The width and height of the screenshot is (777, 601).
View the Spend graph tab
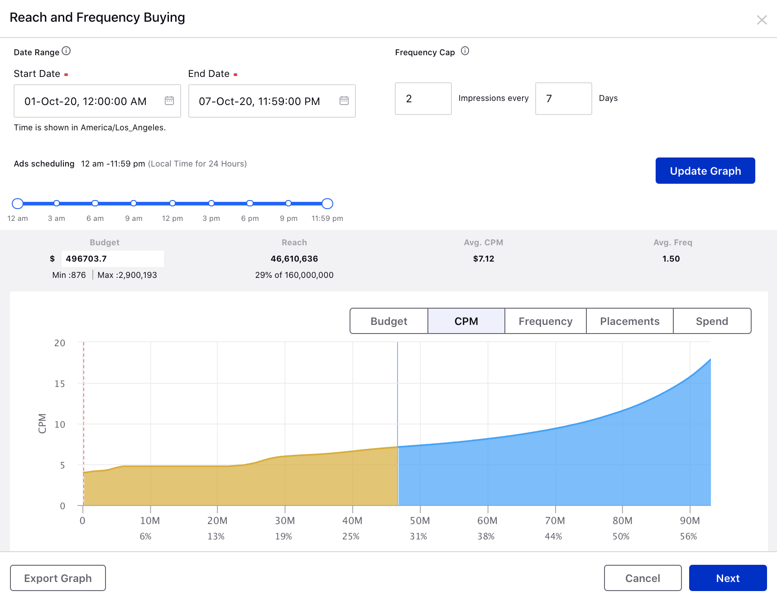712,321
